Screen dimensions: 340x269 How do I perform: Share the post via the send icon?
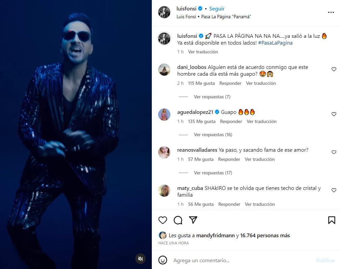point(192,220)
